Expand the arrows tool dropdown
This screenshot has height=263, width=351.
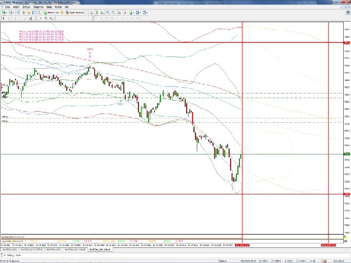(54, 19)
